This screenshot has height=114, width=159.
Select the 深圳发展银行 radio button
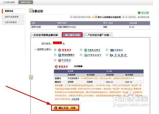[55, 55]
